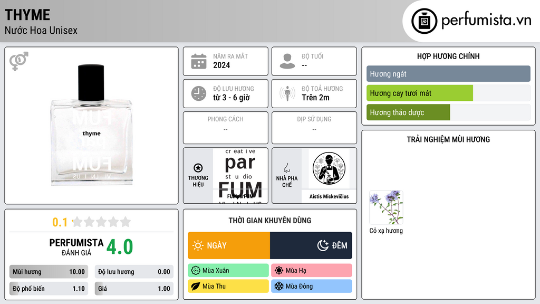Click the Hương thảo dược accord bar
The image size is (540, 304).
click(x=448, y=112)
